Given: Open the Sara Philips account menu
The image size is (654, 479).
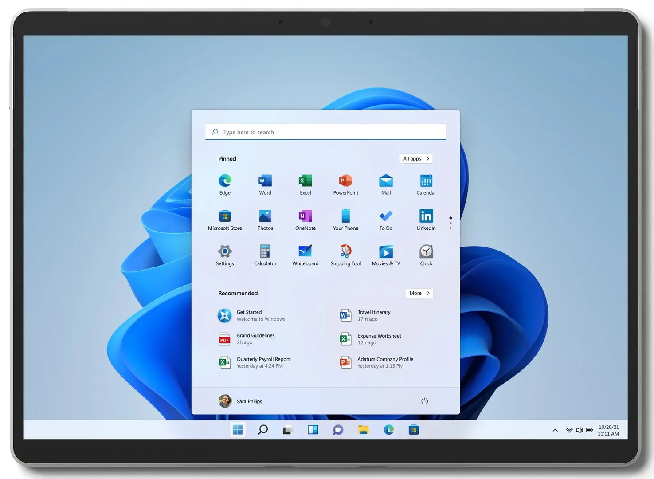Looking at the screenshot, I should pyautogui.click(x=241, y=401).
